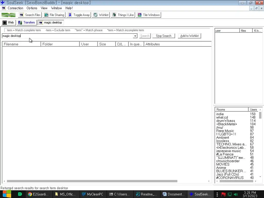Screen dimensions: 264x198
Task: Click the rooms list vertical scrollbar thumb
Action: (x=260, y=115)
